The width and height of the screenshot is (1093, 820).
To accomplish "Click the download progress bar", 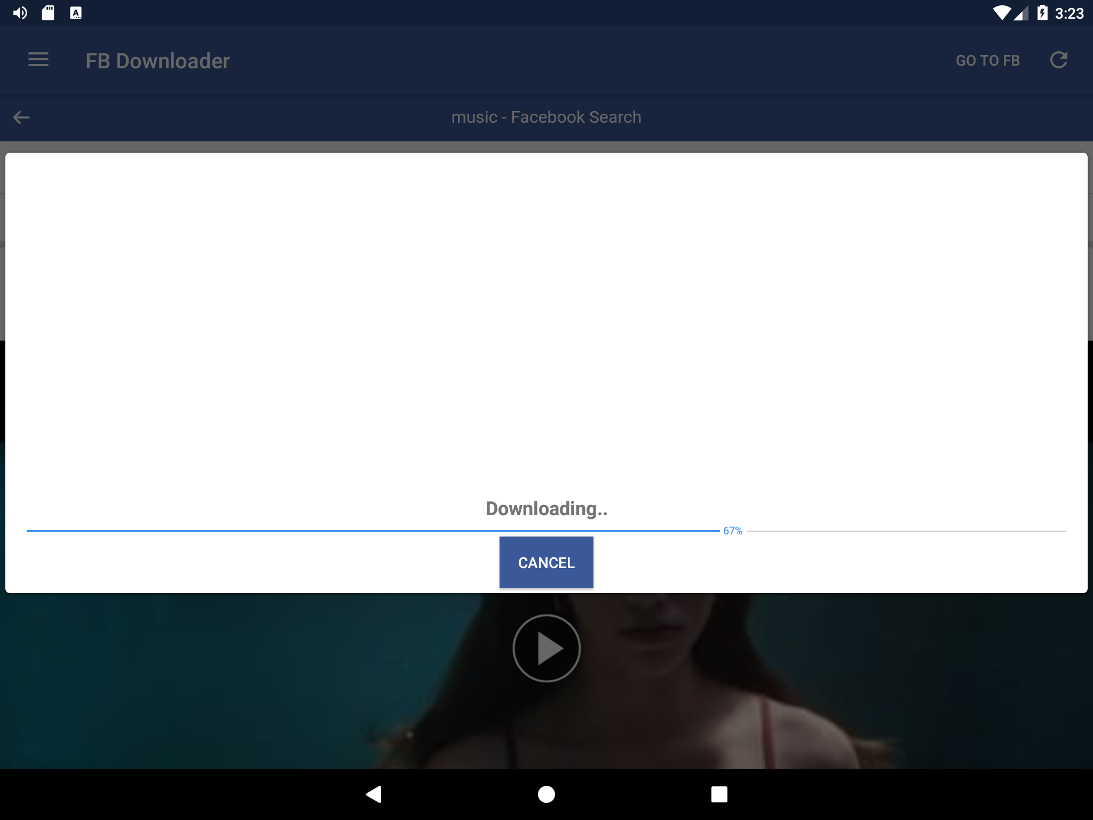I will point(546,531).
